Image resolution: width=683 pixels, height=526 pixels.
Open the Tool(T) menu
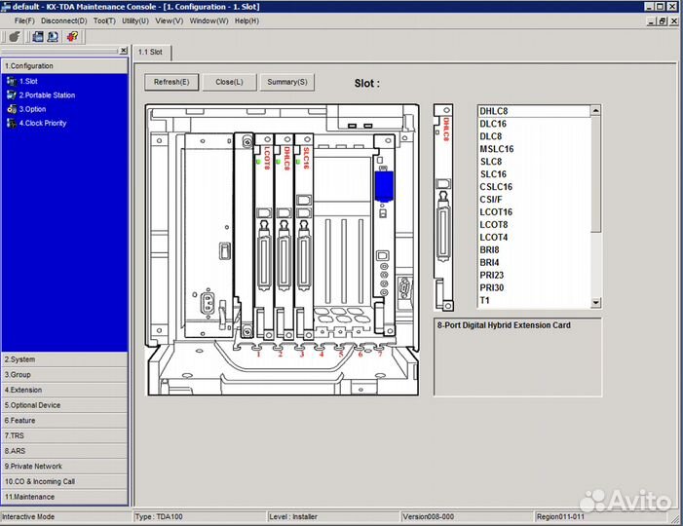point(104,20)
